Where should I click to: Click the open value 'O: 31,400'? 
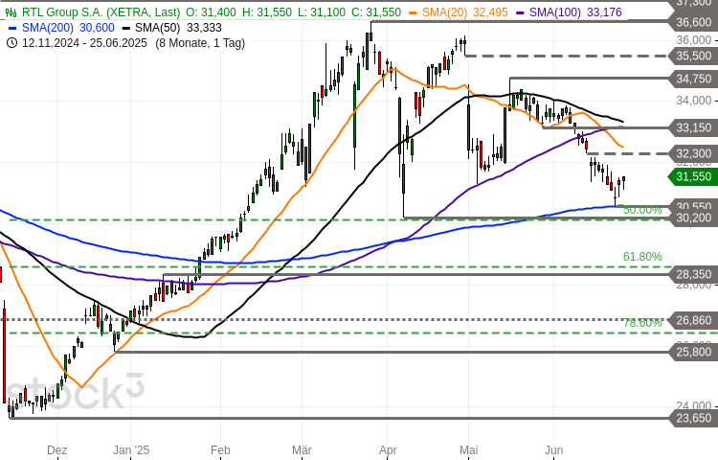pos(212,12)
